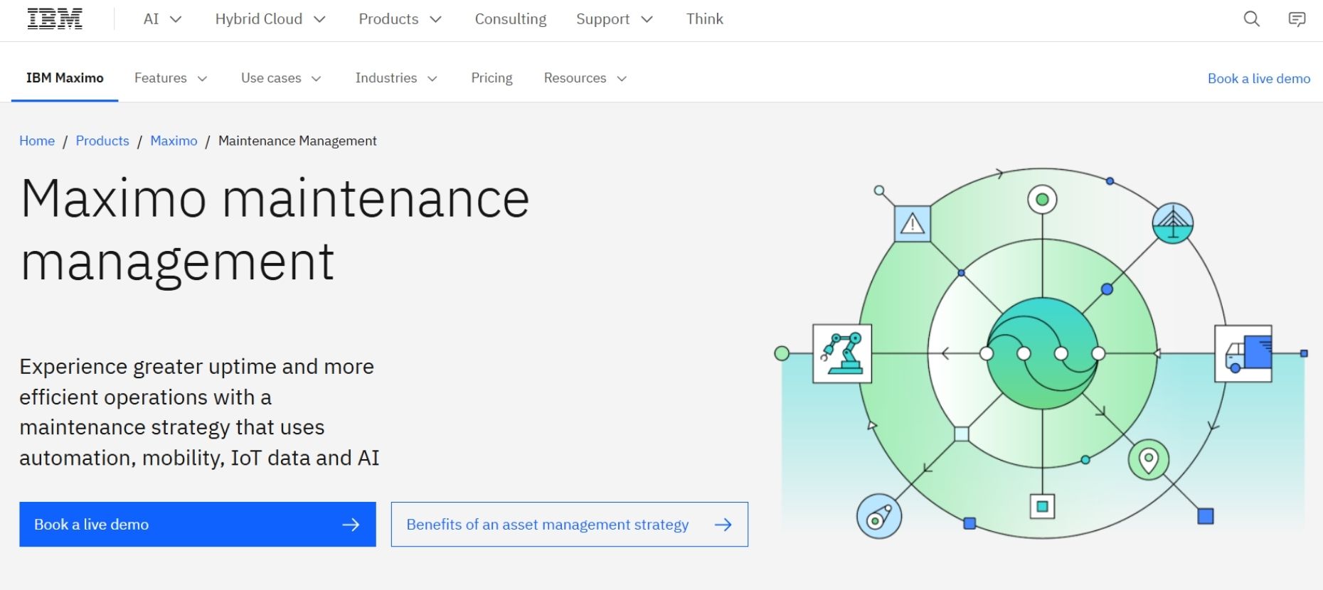
Task: Open the AI top menu
Action: [x=163, y=19]
